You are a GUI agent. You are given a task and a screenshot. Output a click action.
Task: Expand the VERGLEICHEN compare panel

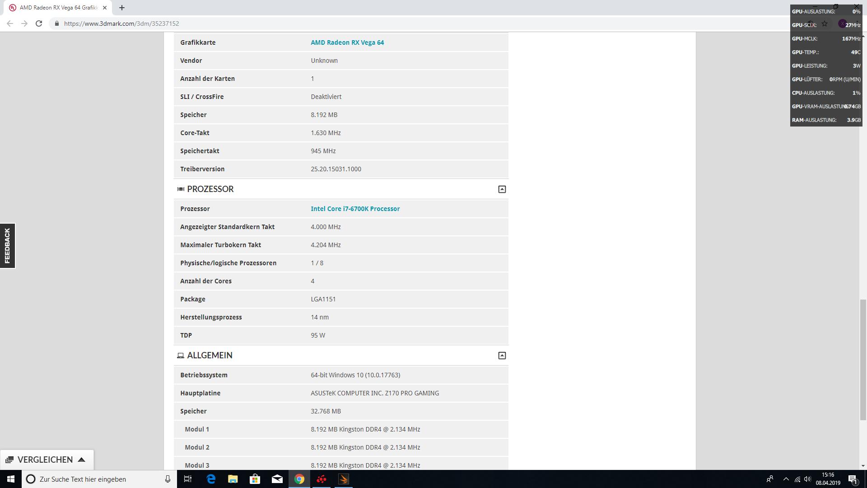(x=47, y=460)
